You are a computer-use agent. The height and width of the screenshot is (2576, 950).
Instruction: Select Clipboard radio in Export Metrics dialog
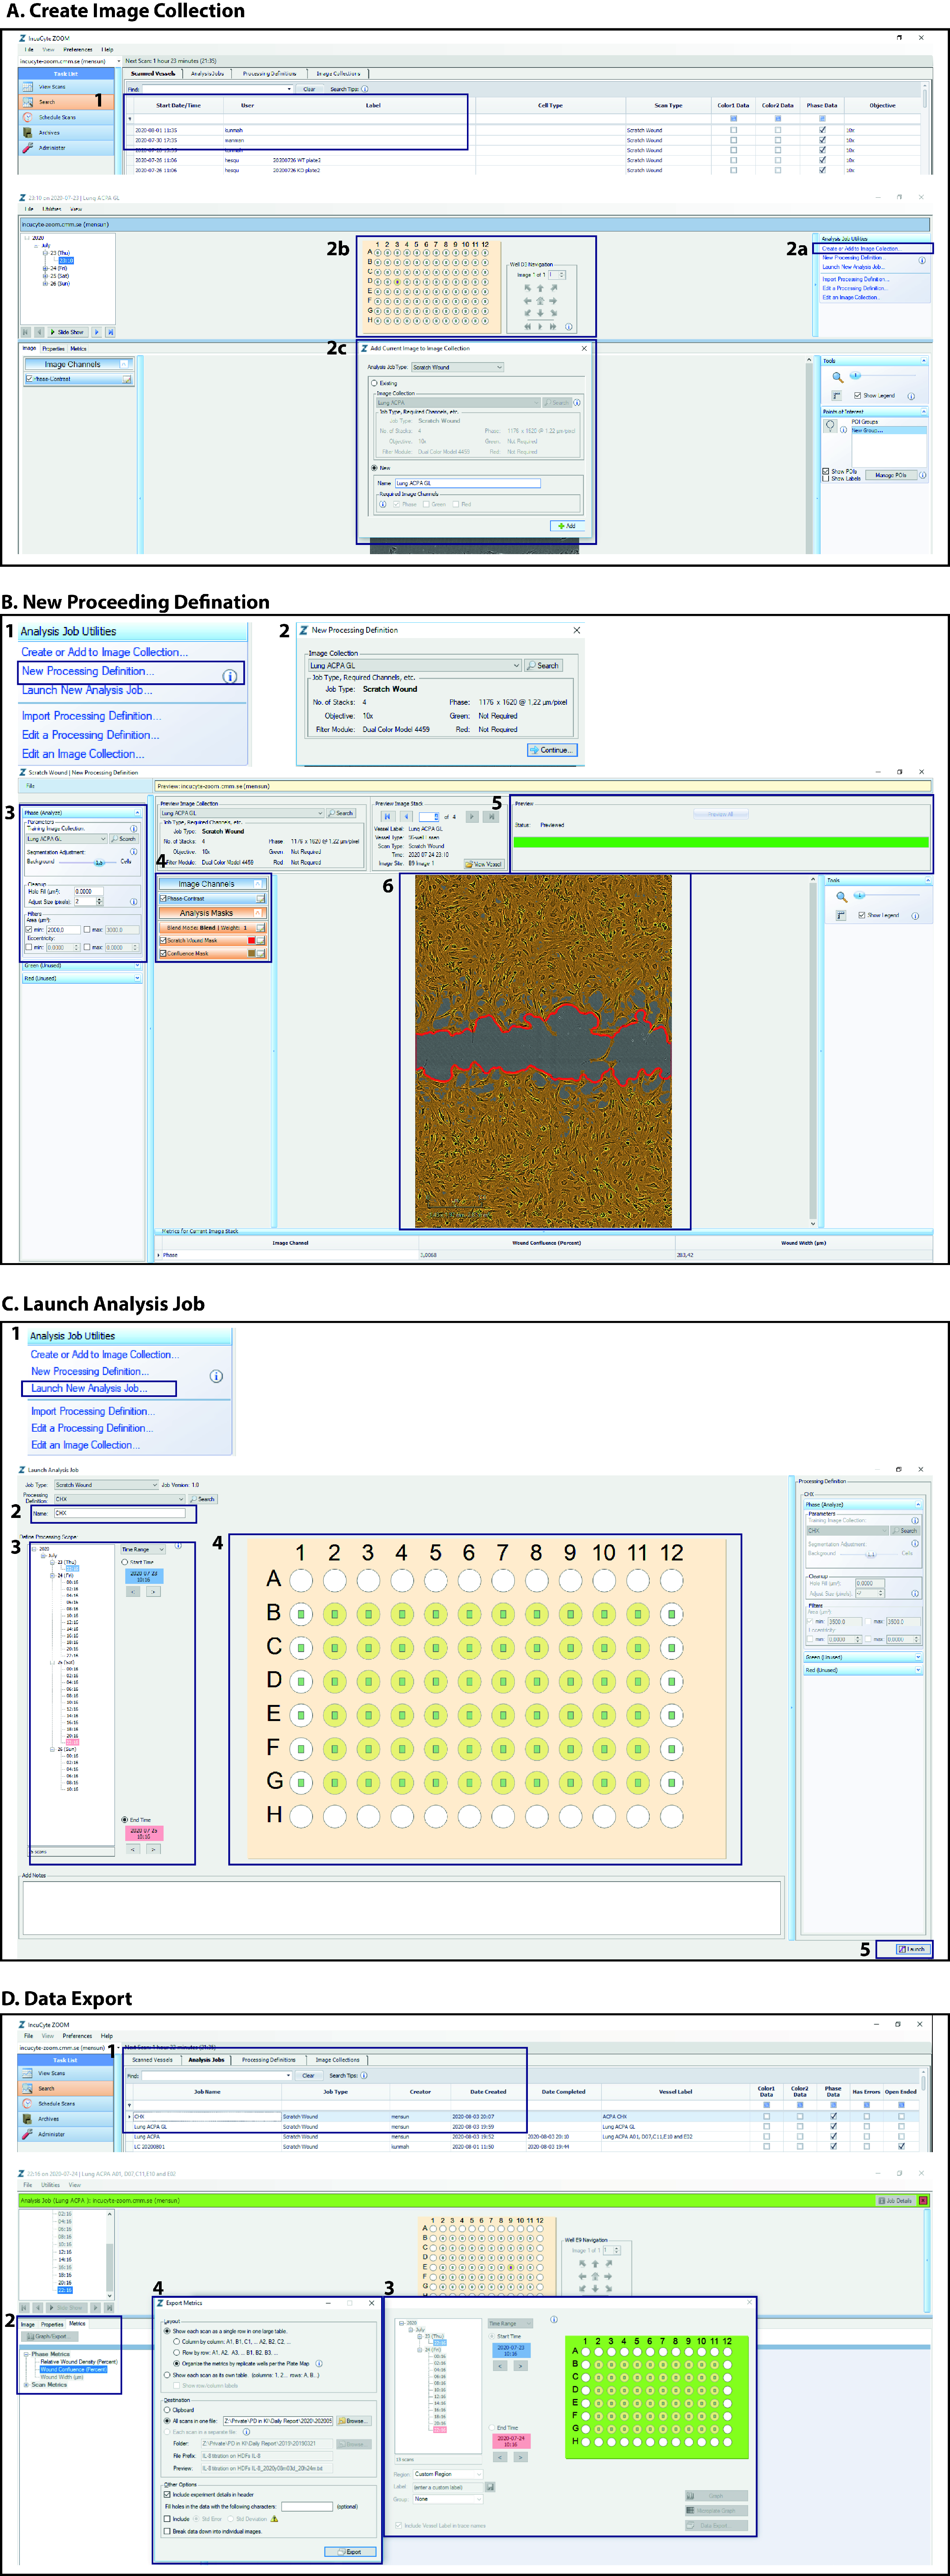coord(167,2410)
